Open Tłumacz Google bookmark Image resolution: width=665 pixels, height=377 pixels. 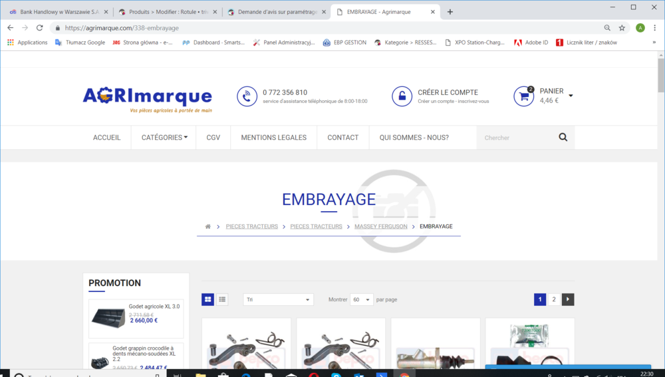point(80,42)
